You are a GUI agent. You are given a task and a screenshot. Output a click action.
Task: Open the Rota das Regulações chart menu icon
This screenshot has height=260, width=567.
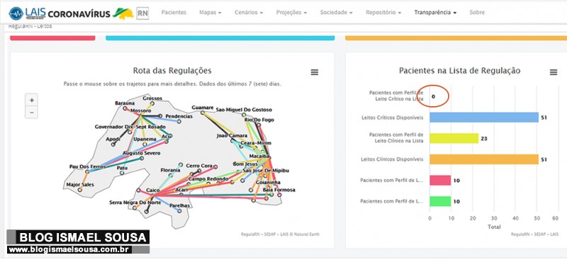click(x=315, y=72)
